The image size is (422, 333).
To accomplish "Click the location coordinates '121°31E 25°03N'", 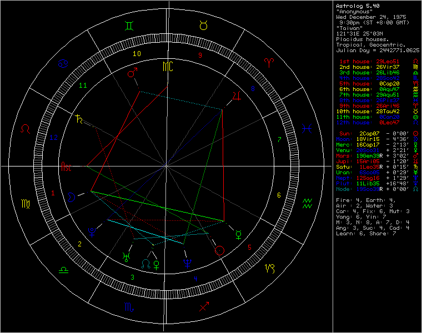I will point(359,34).
